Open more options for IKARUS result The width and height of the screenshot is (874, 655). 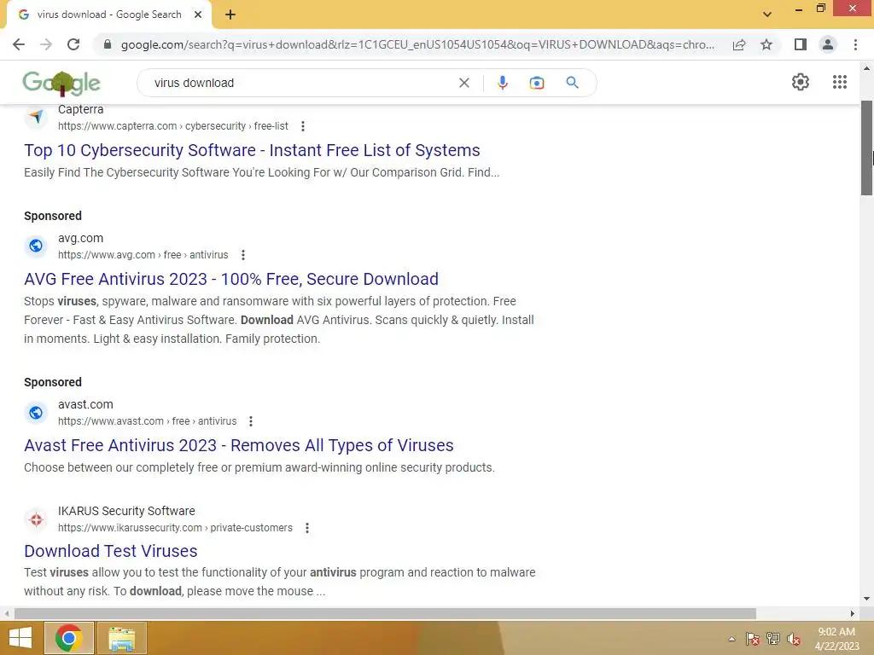coord(307,528)
